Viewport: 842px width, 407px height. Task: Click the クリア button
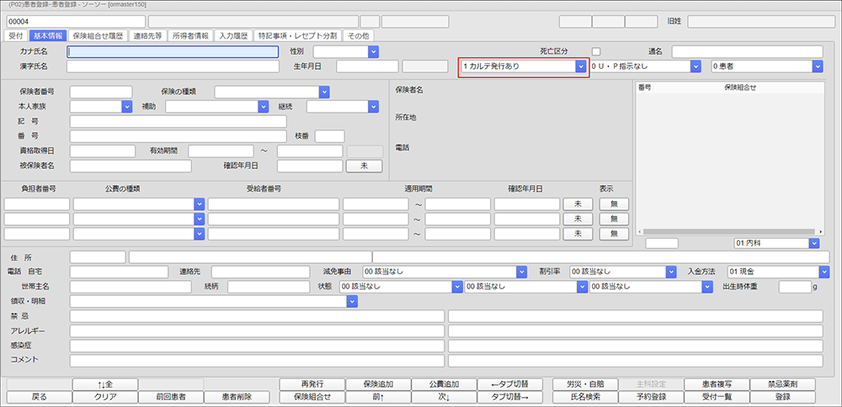104,396
